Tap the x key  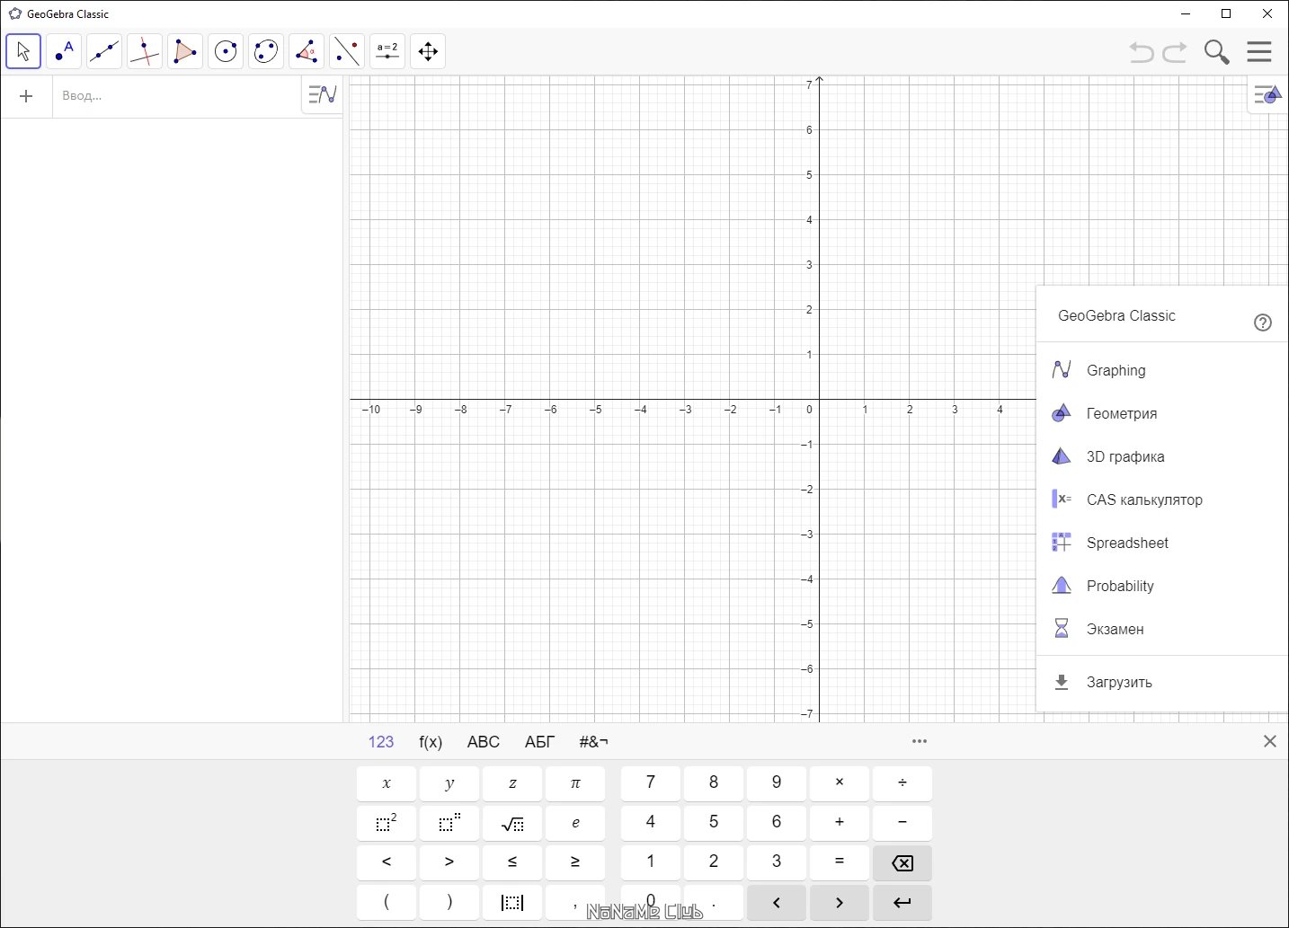click(387, 783)
